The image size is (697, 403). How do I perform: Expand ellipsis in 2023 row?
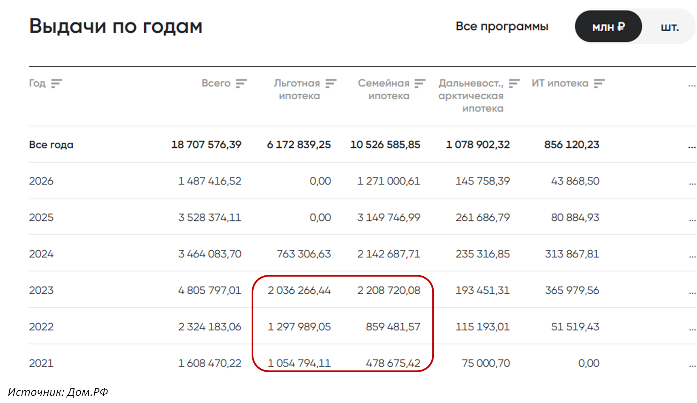pos(692,293)
